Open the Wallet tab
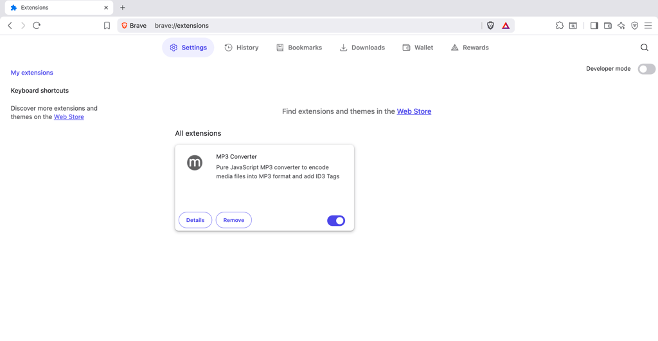Screen dimensions: 658x341 418,48
